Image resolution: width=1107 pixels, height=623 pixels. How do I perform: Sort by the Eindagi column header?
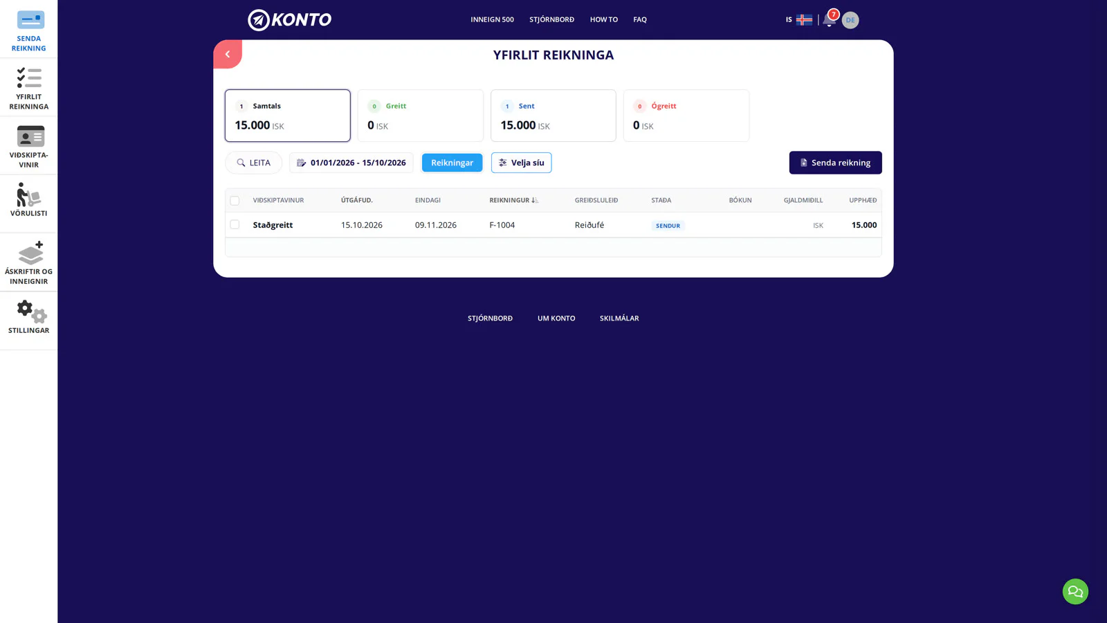428,200
